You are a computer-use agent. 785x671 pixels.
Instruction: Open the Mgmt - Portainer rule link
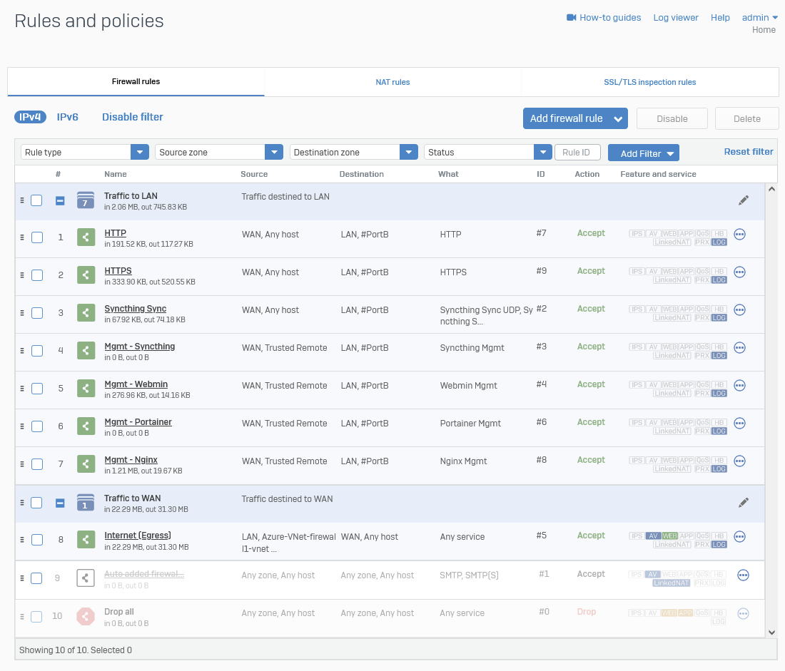pos(138,422)
